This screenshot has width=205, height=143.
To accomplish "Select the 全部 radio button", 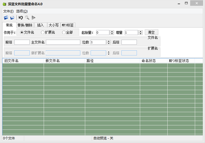I will click(x=67, y=33).
